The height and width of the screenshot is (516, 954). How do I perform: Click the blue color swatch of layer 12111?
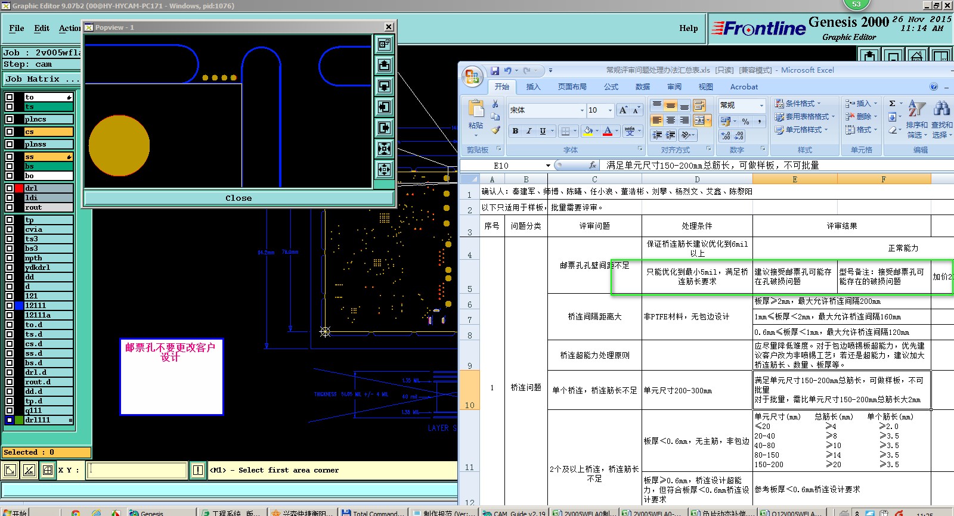(x=19, y=306)
